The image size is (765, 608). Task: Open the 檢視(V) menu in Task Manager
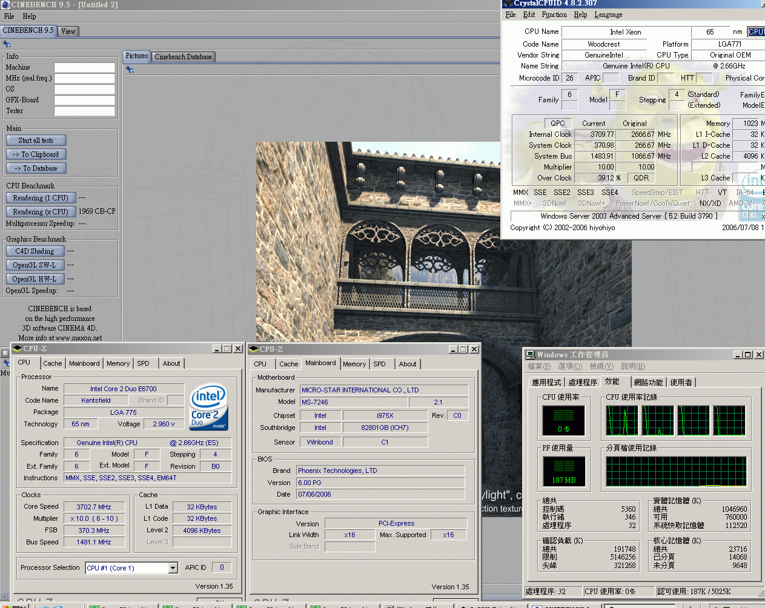[601, 366]
